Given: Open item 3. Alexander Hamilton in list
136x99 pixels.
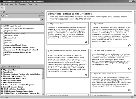Looking at the screenshot, I should tap(21, 74).
